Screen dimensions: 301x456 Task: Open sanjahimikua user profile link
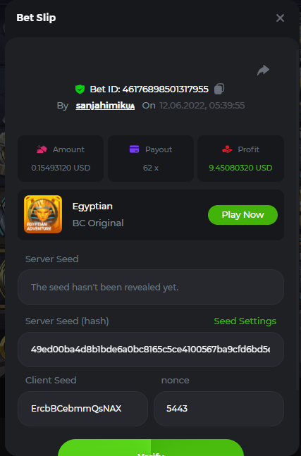coord(105,106)
